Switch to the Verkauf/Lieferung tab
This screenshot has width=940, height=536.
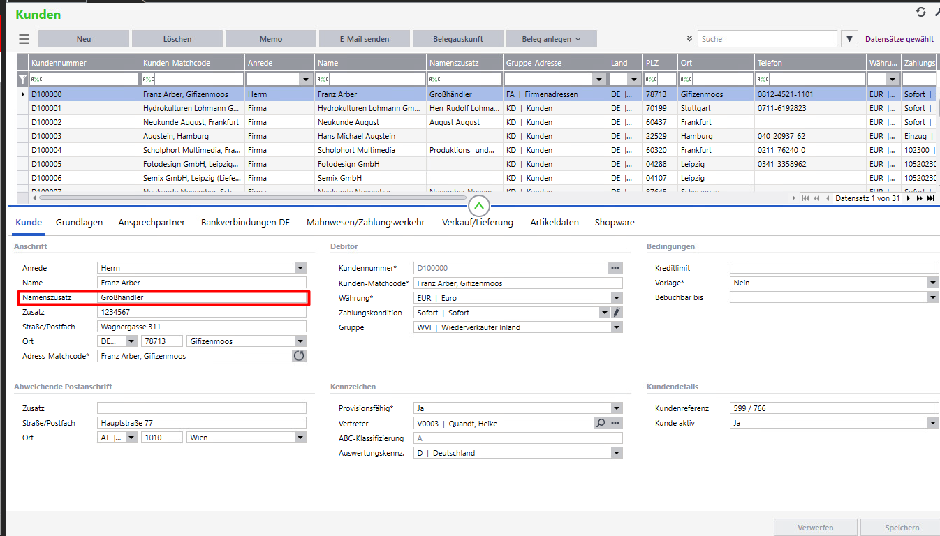(x=478, y=223)
